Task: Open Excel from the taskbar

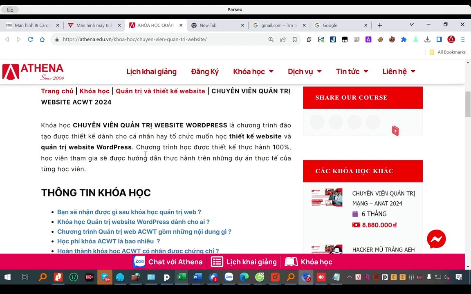Action: [x=181, y=277]
